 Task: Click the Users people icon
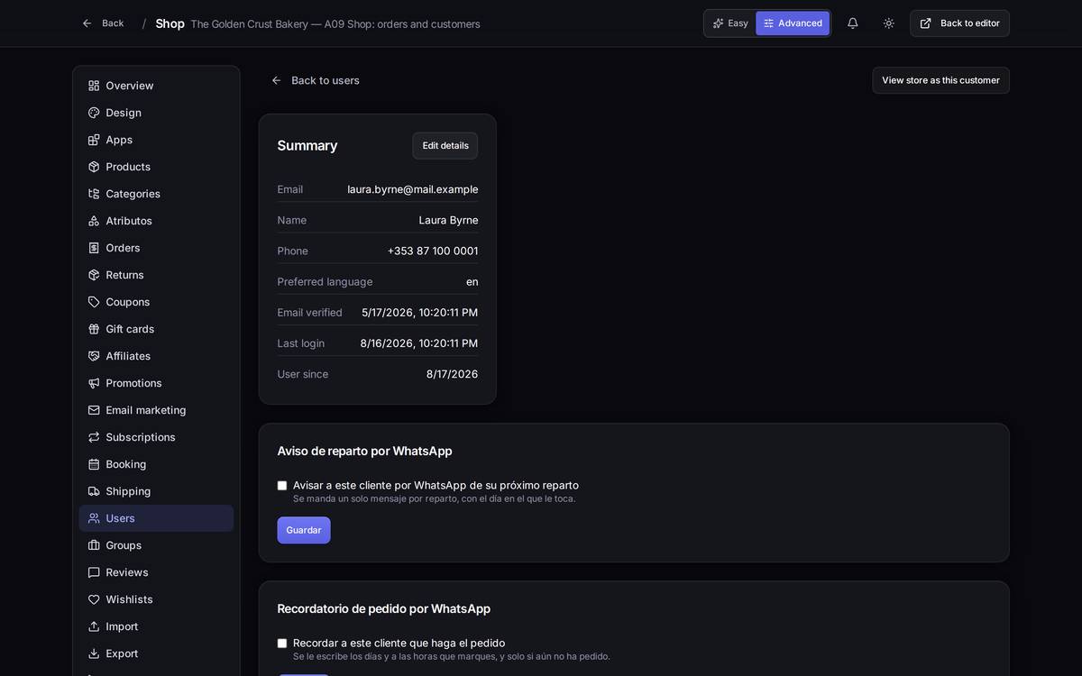[x=94, y=518]
